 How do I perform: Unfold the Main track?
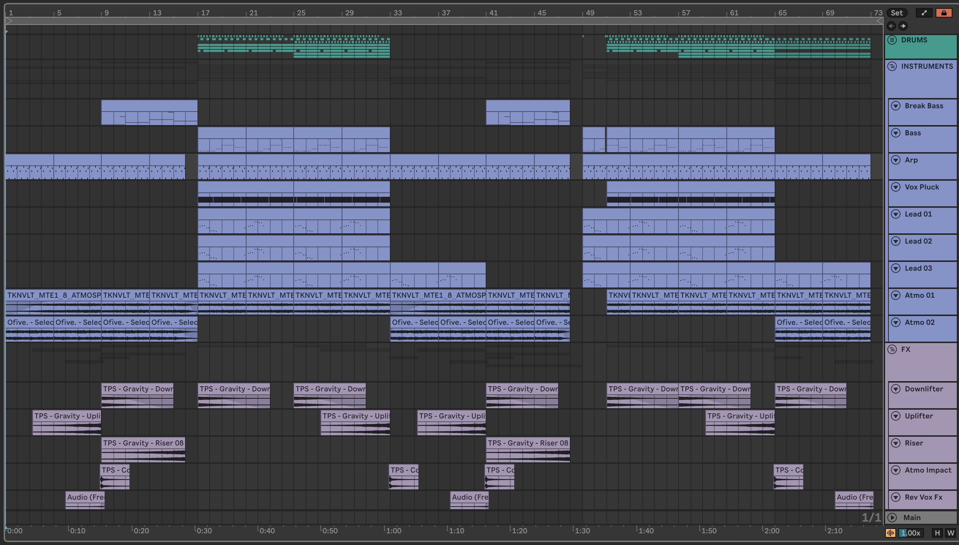point(892,518)
